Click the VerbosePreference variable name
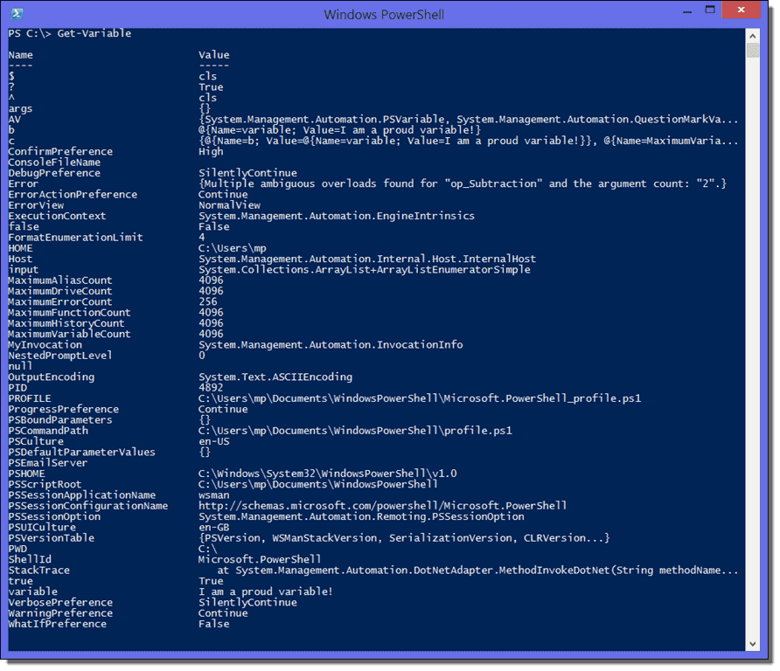This screenshot has height=671, width=780. [60, 603]
